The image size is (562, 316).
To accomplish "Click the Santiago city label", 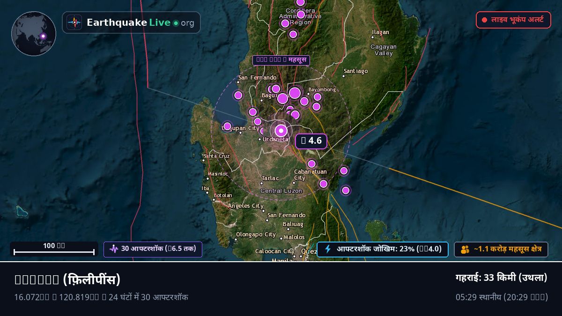I will [355, 71].
